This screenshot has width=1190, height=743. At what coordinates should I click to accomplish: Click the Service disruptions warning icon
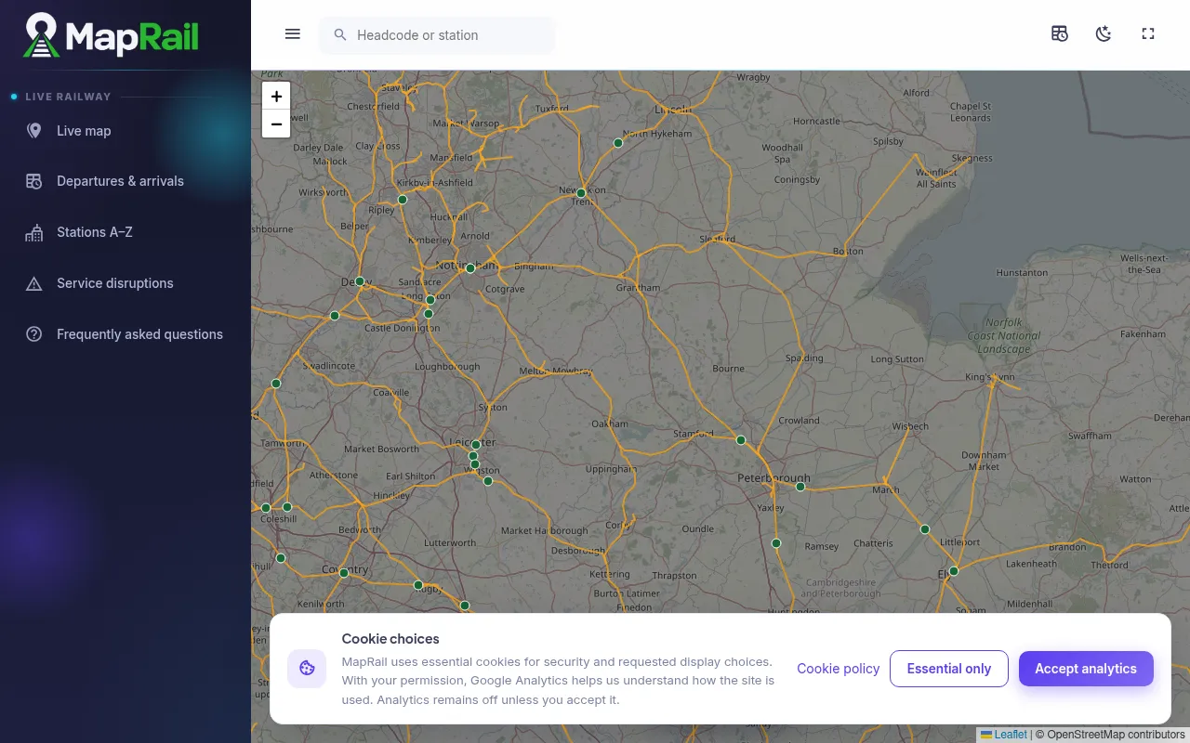[34, 283]
